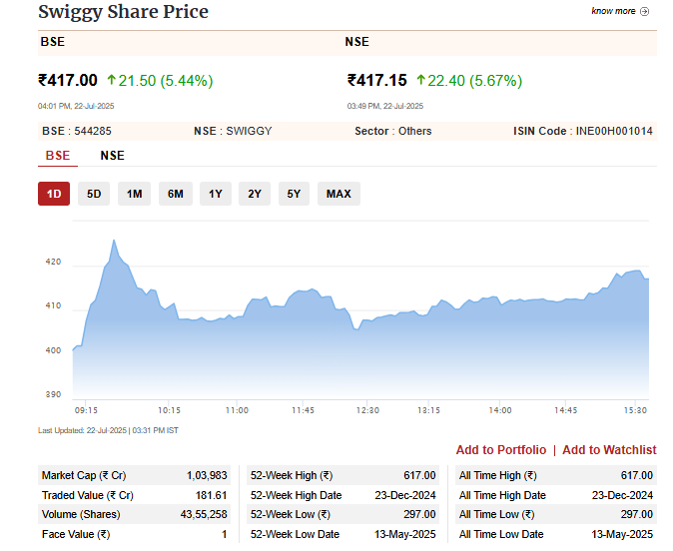673x551 pixels.
Task: Click the NSE price ₹417.15
Action: point(377,80)
